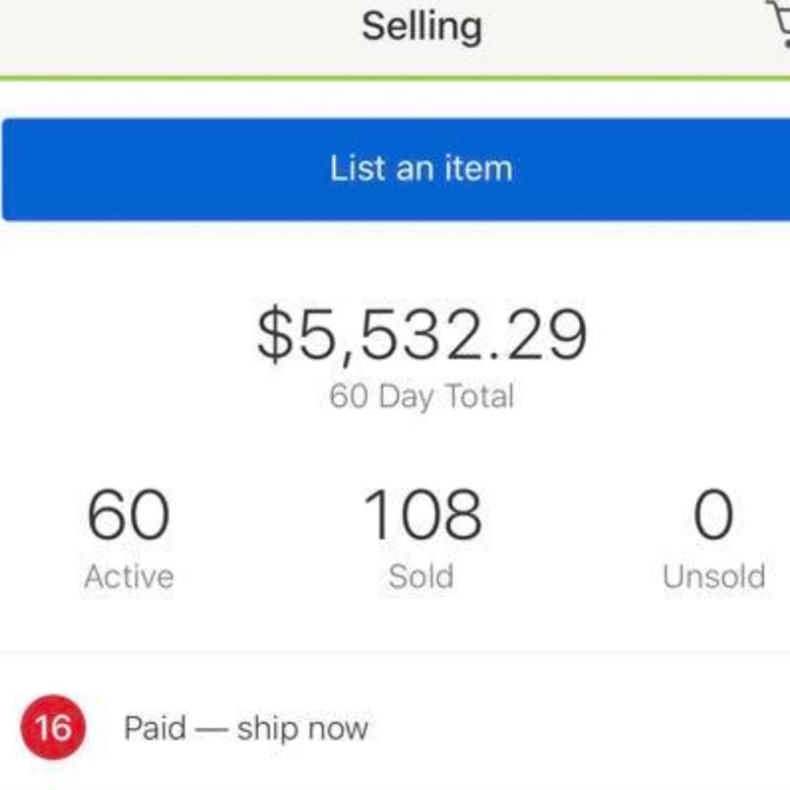Tap the Unsold label
The image size is (790, 790).
click(713, 577)
